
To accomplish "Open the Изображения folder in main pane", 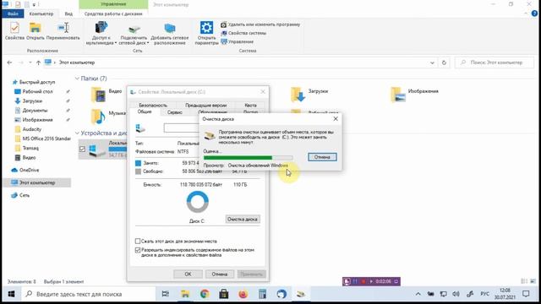I will coord(398,94).
